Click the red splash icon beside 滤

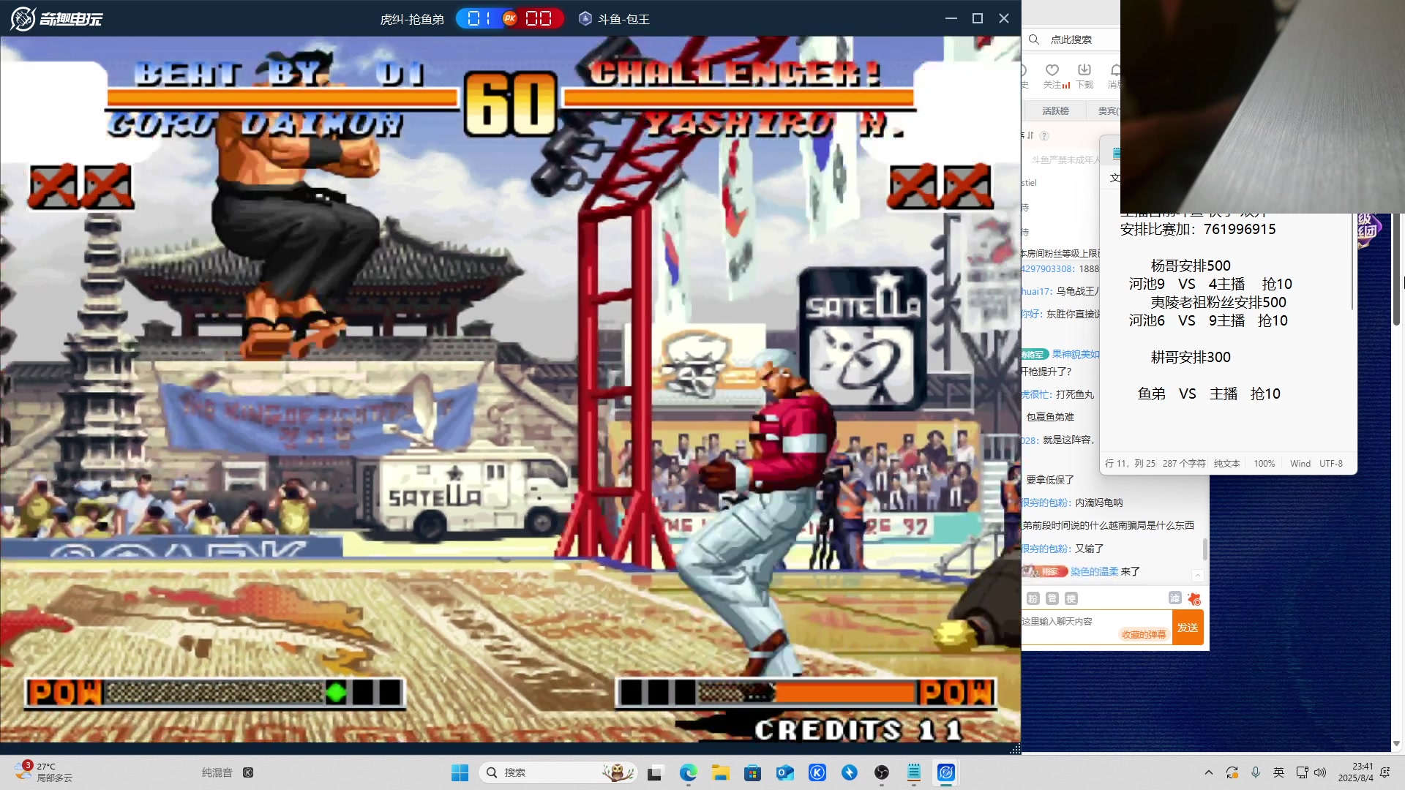coord(1194,599)
